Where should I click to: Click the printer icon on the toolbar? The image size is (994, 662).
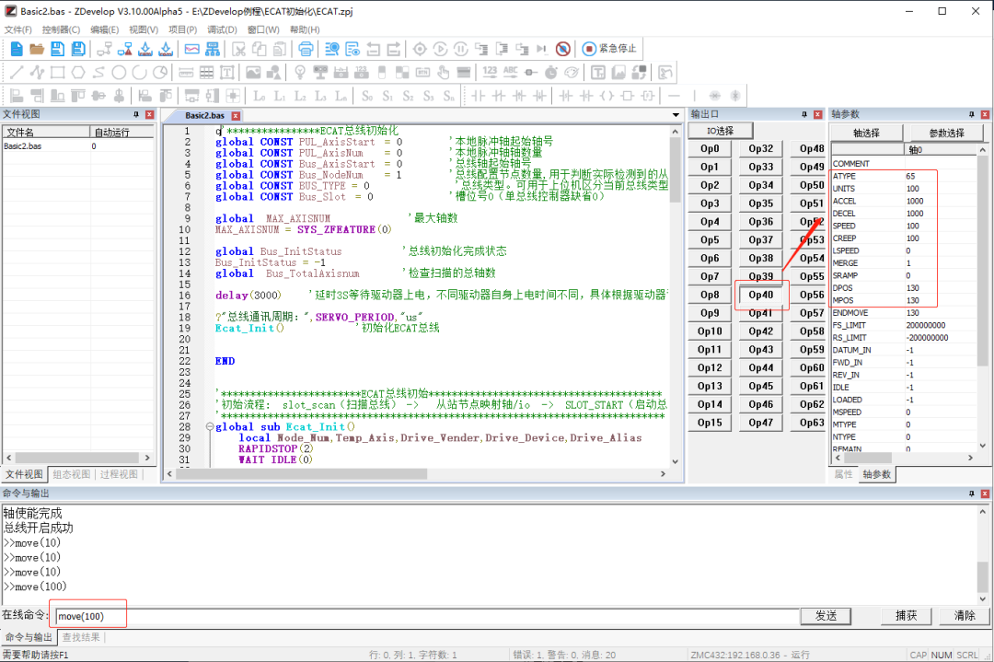(304, 49)
